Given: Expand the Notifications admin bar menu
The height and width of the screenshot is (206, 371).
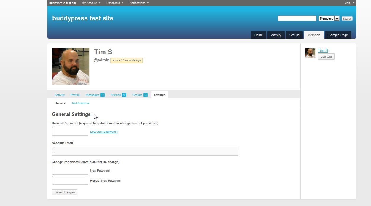Looking at the screenshot, I should 139,3.
